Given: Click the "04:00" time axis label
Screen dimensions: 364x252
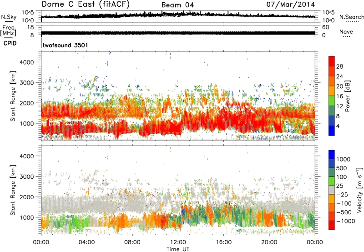Looking at the screenshot, I should point(86,242).
